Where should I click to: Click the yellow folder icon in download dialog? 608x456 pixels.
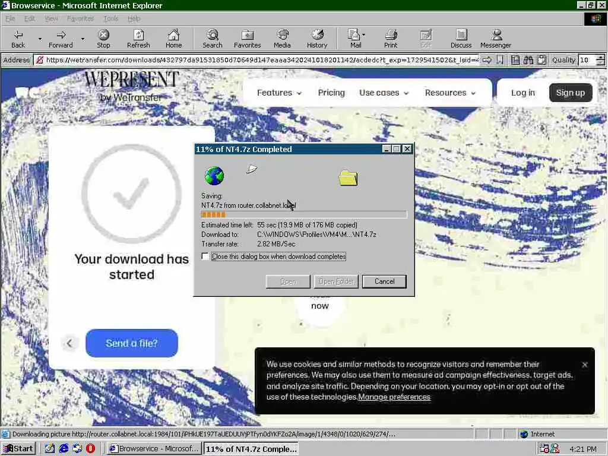point(348,178)
